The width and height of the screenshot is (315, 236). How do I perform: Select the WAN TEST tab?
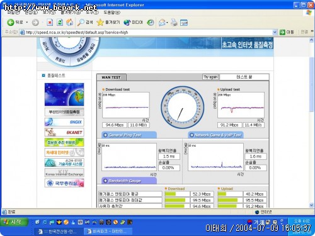112,77
